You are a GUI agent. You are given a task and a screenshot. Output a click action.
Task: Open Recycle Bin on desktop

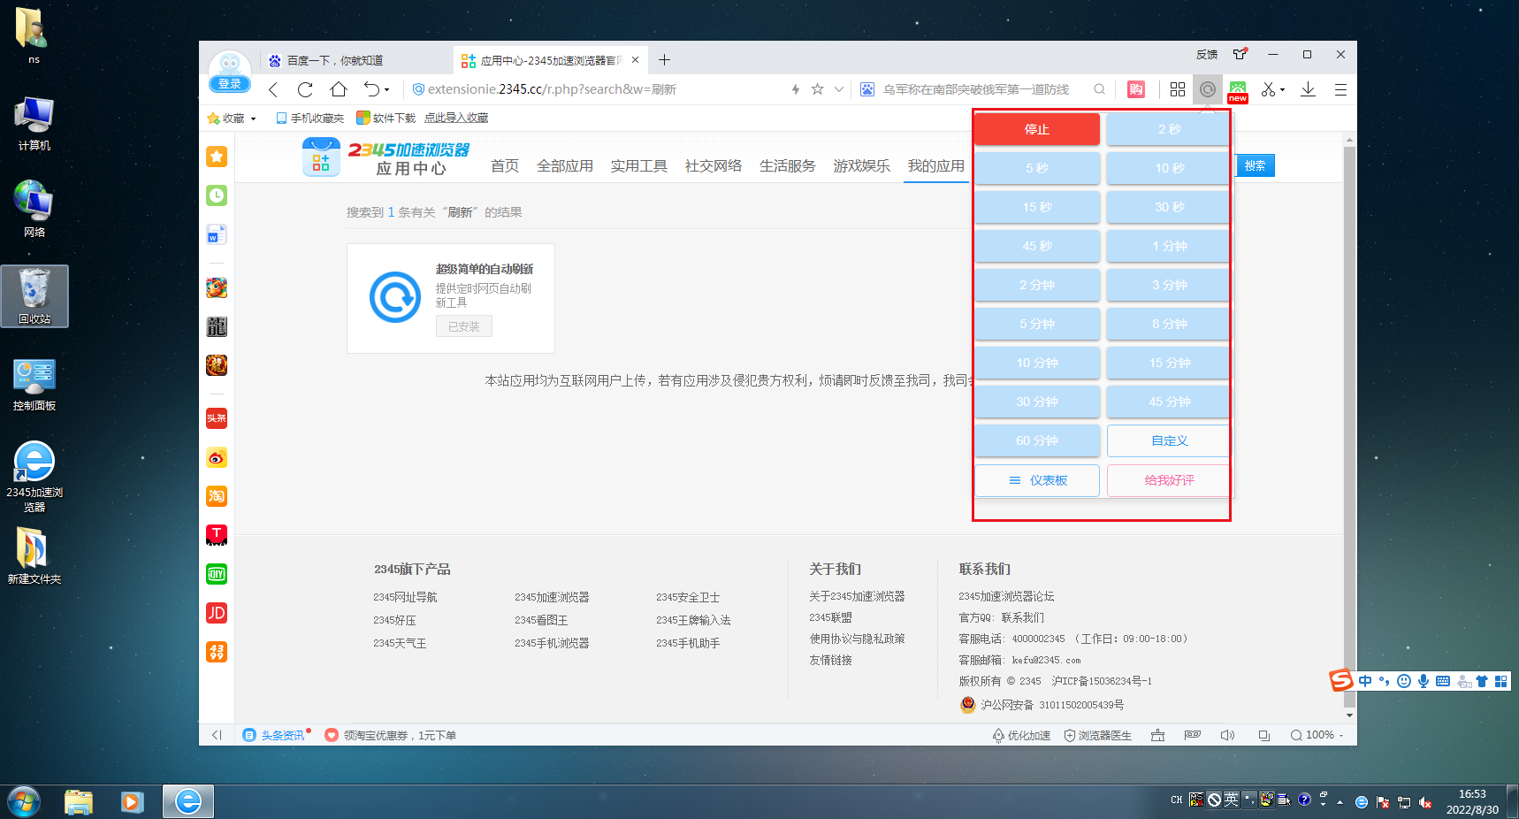34,295
